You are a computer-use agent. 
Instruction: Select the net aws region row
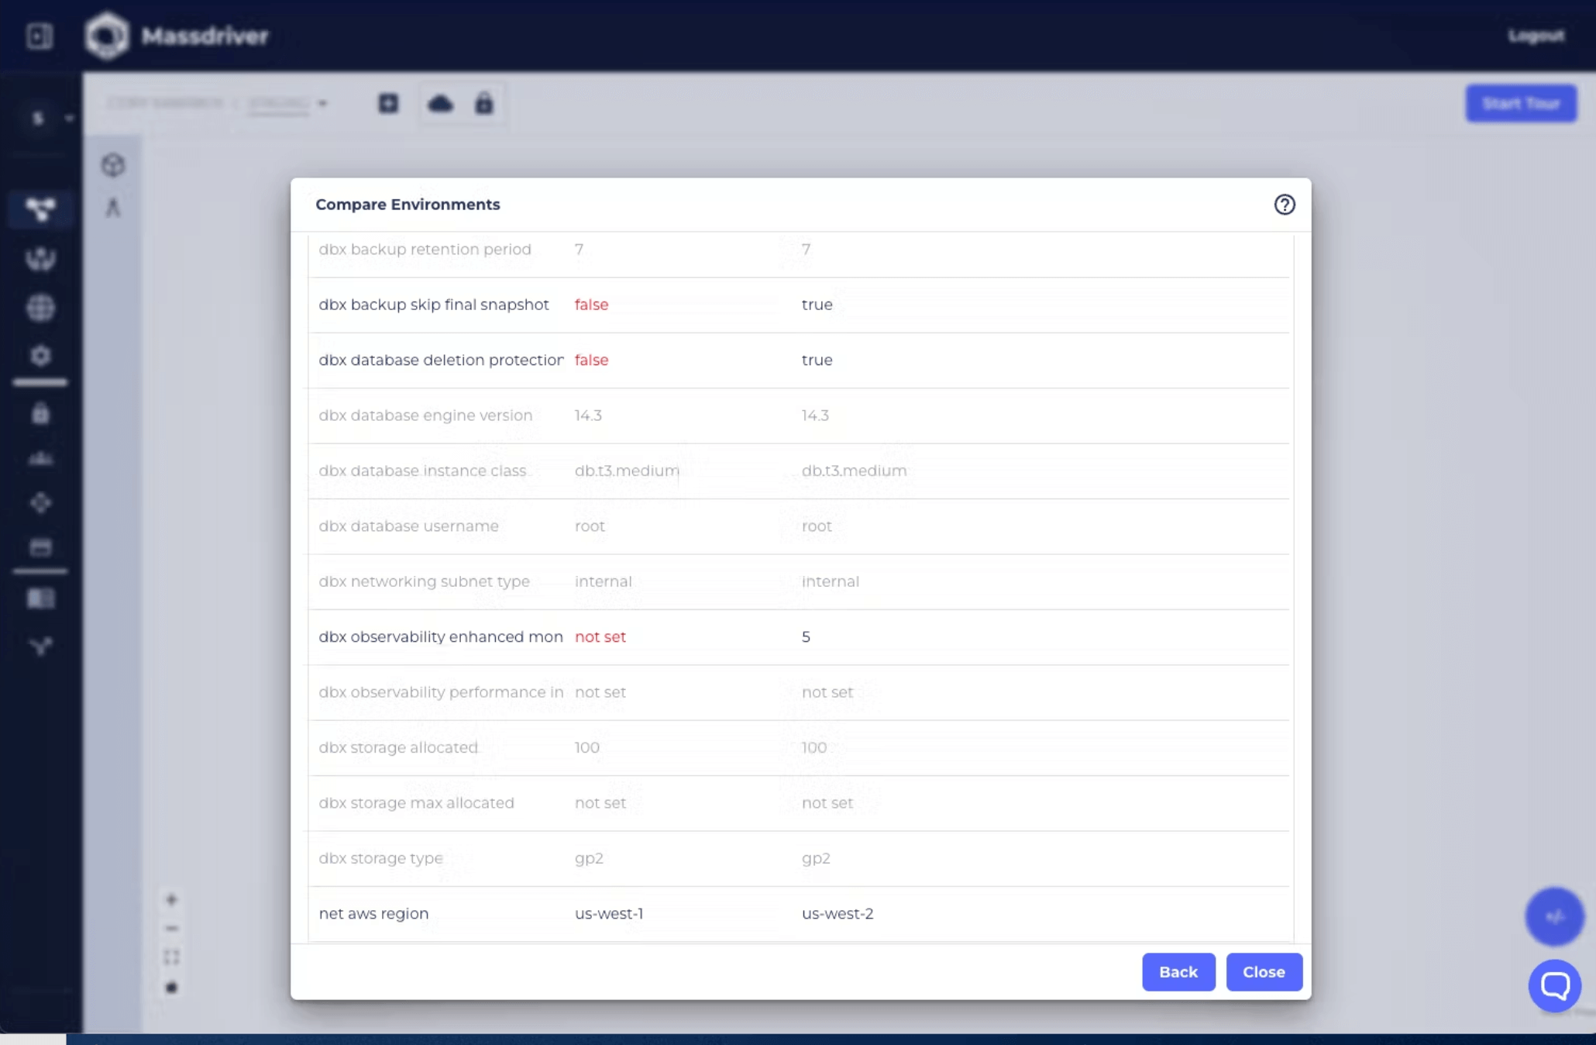[798, 913]
